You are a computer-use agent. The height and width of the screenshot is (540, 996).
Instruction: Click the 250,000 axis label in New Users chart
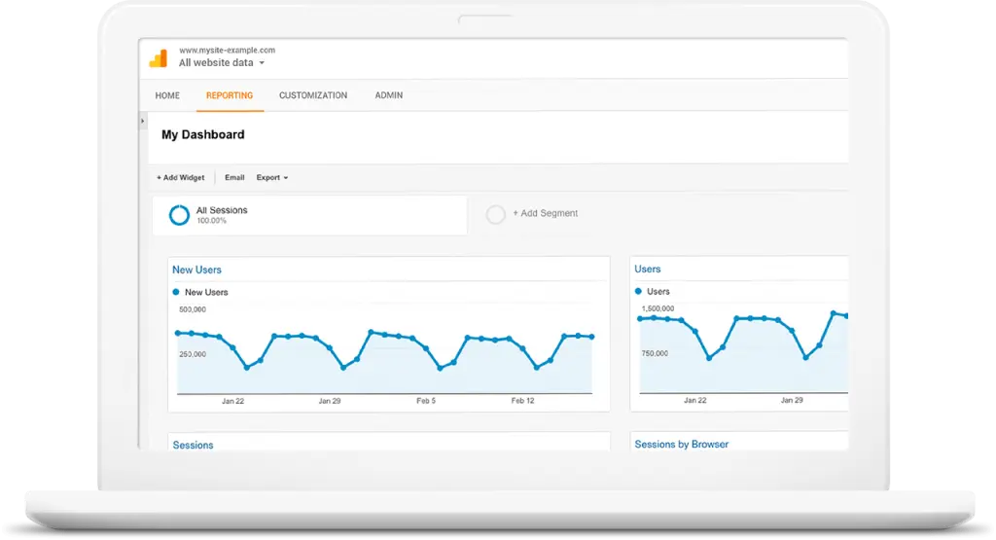coord(193,354)
